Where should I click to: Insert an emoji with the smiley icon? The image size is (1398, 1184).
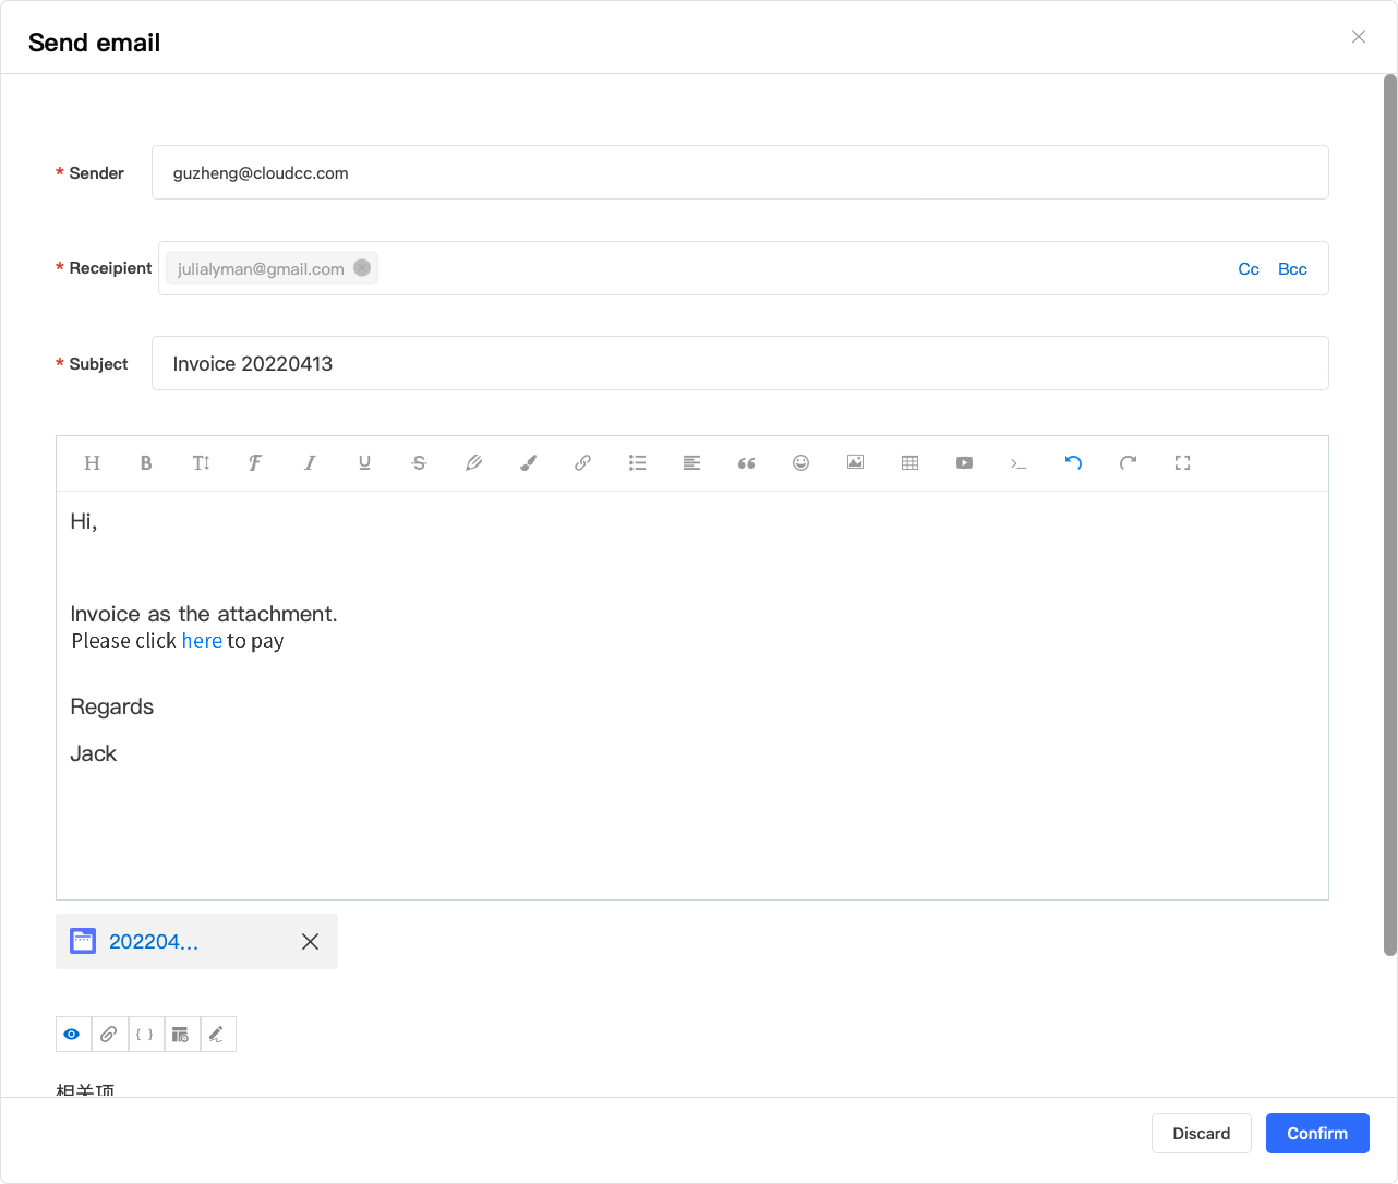[x=800, y=463]
